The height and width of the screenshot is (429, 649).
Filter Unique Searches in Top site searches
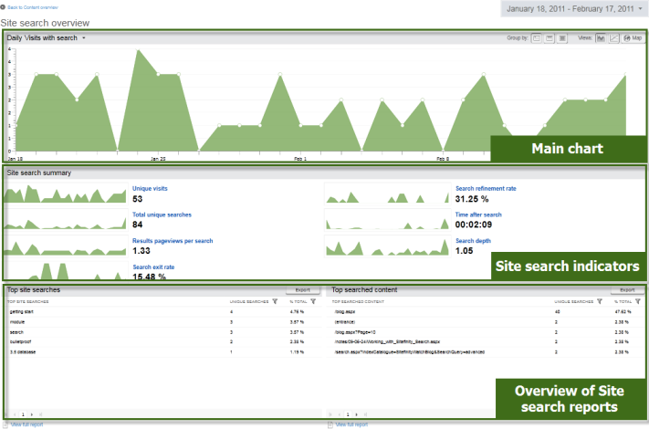[x=274, y=300]
